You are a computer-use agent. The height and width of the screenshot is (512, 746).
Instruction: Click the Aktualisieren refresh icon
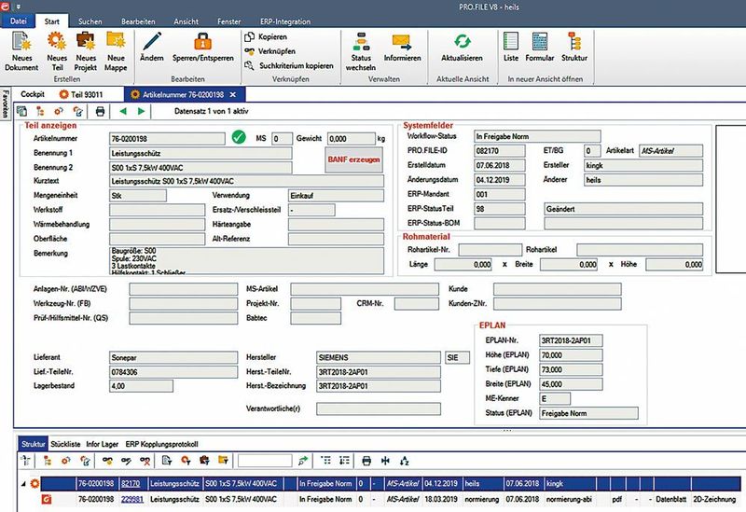(x=462, y=41)
